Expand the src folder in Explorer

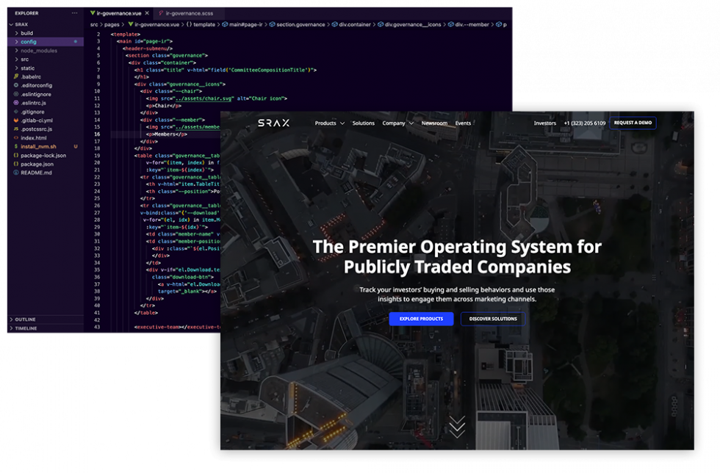(24, 59)
